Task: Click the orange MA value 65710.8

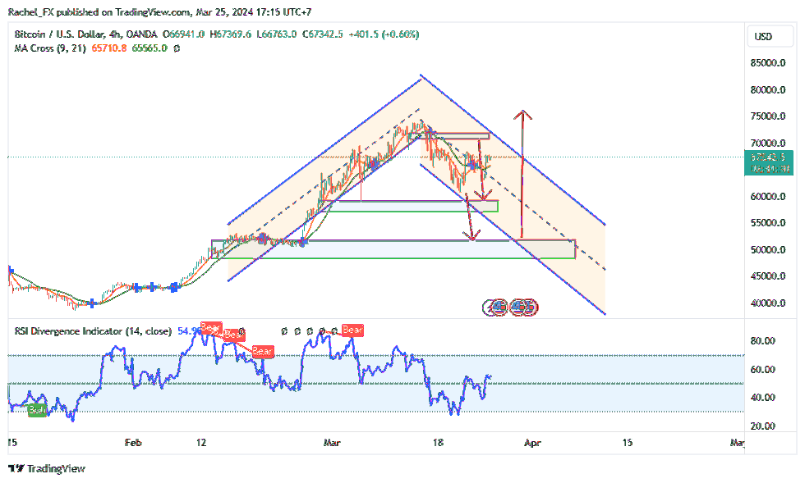Action: [x=108, y=48]
